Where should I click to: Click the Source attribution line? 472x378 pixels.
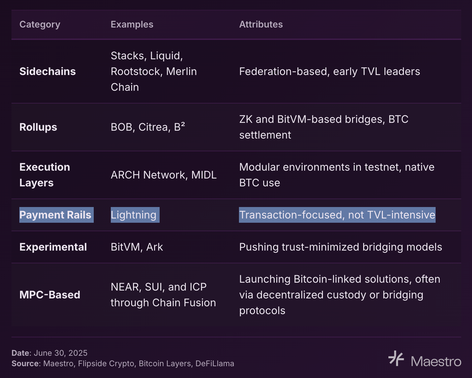click(x=123, y=364)
